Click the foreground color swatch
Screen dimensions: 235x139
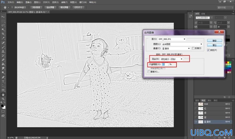2,106
